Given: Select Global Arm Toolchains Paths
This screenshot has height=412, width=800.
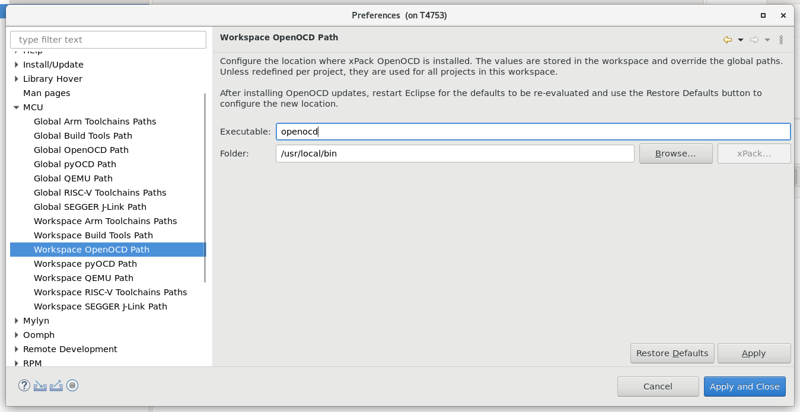Looking at the screenshot, I should 95,122.
